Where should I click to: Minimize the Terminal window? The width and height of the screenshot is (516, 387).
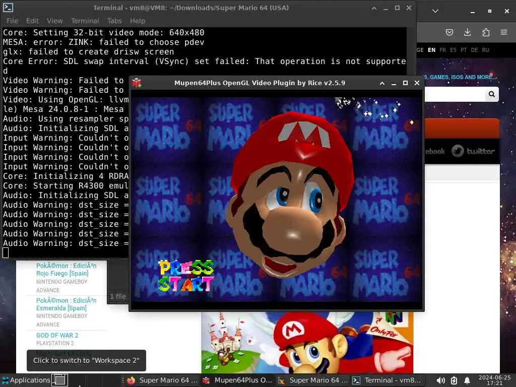click(x=385, y=8)
